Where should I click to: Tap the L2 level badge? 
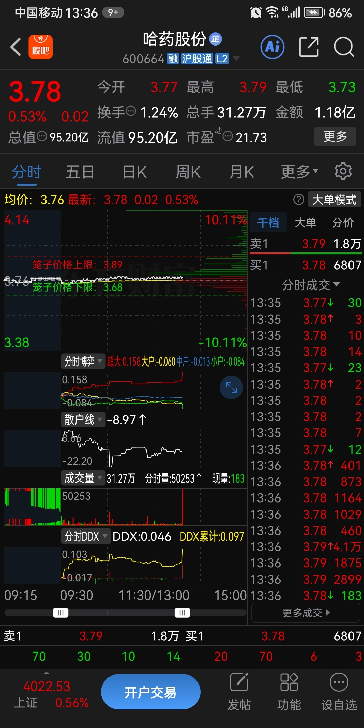[x=222, y=59]
